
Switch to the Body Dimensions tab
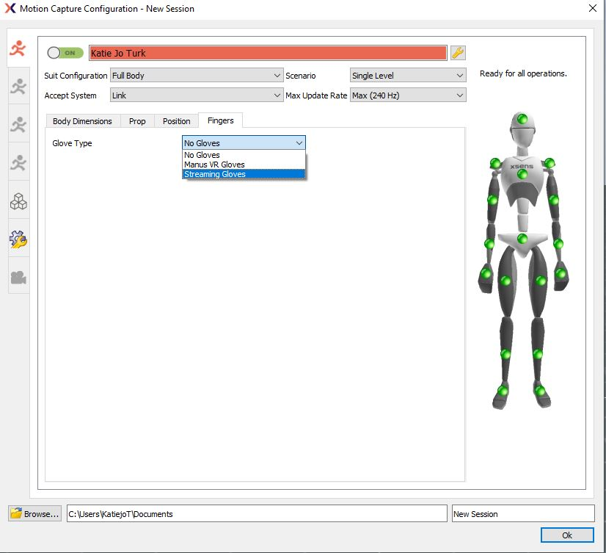(x=82, y=120)
